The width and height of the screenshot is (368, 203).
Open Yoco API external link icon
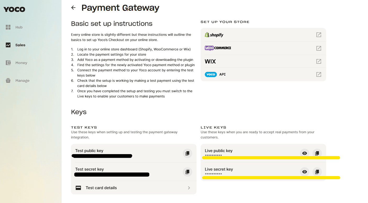(x=318, y=74)
